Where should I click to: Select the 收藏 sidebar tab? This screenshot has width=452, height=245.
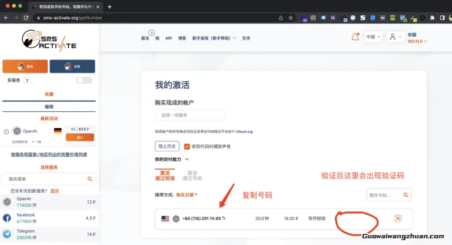click(49, 94)
